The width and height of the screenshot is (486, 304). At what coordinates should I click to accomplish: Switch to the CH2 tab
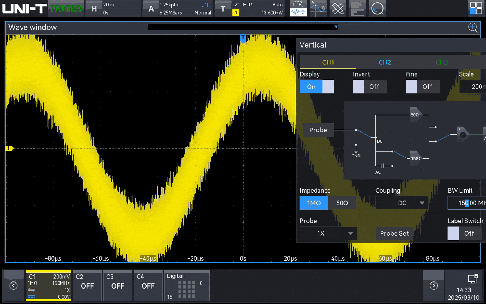pos(385,62)
